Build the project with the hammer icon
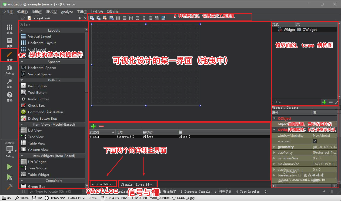This screenshot has width=341, height=201. [x=9, y=187]
